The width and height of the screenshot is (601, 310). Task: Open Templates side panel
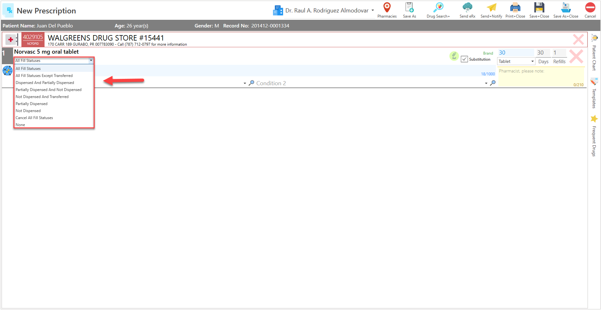594,93
